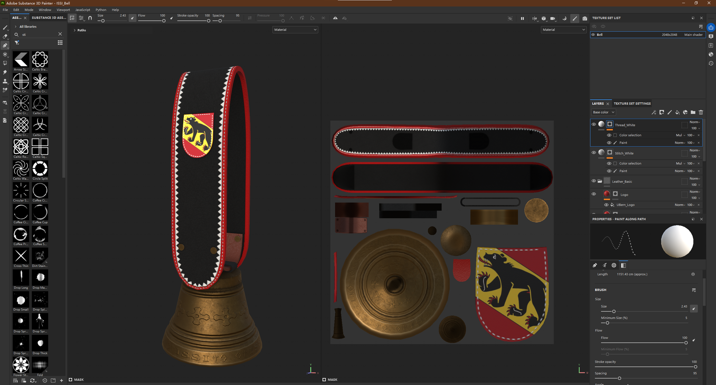Expand All libraries tree

(15, 27)
